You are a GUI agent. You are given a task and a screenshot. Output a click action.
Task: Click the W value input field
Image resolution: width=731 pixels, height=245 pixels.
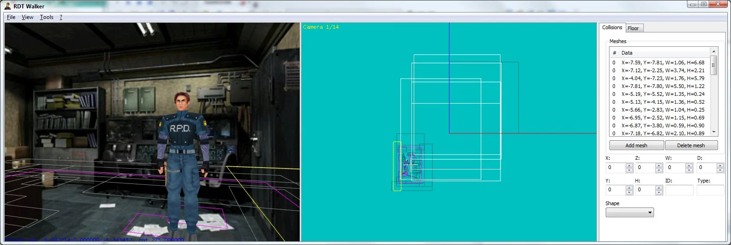(675, 168)
